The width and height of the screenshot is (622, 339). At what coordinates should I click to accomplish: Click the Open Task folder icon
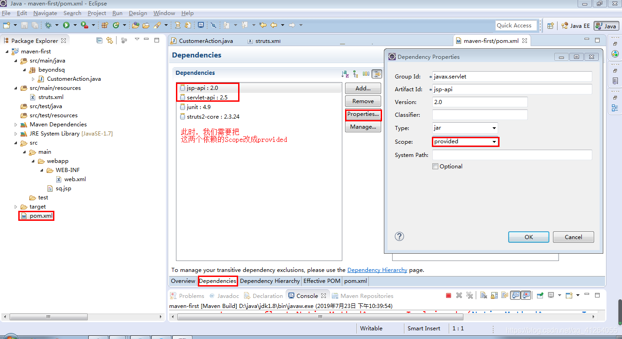146,25
